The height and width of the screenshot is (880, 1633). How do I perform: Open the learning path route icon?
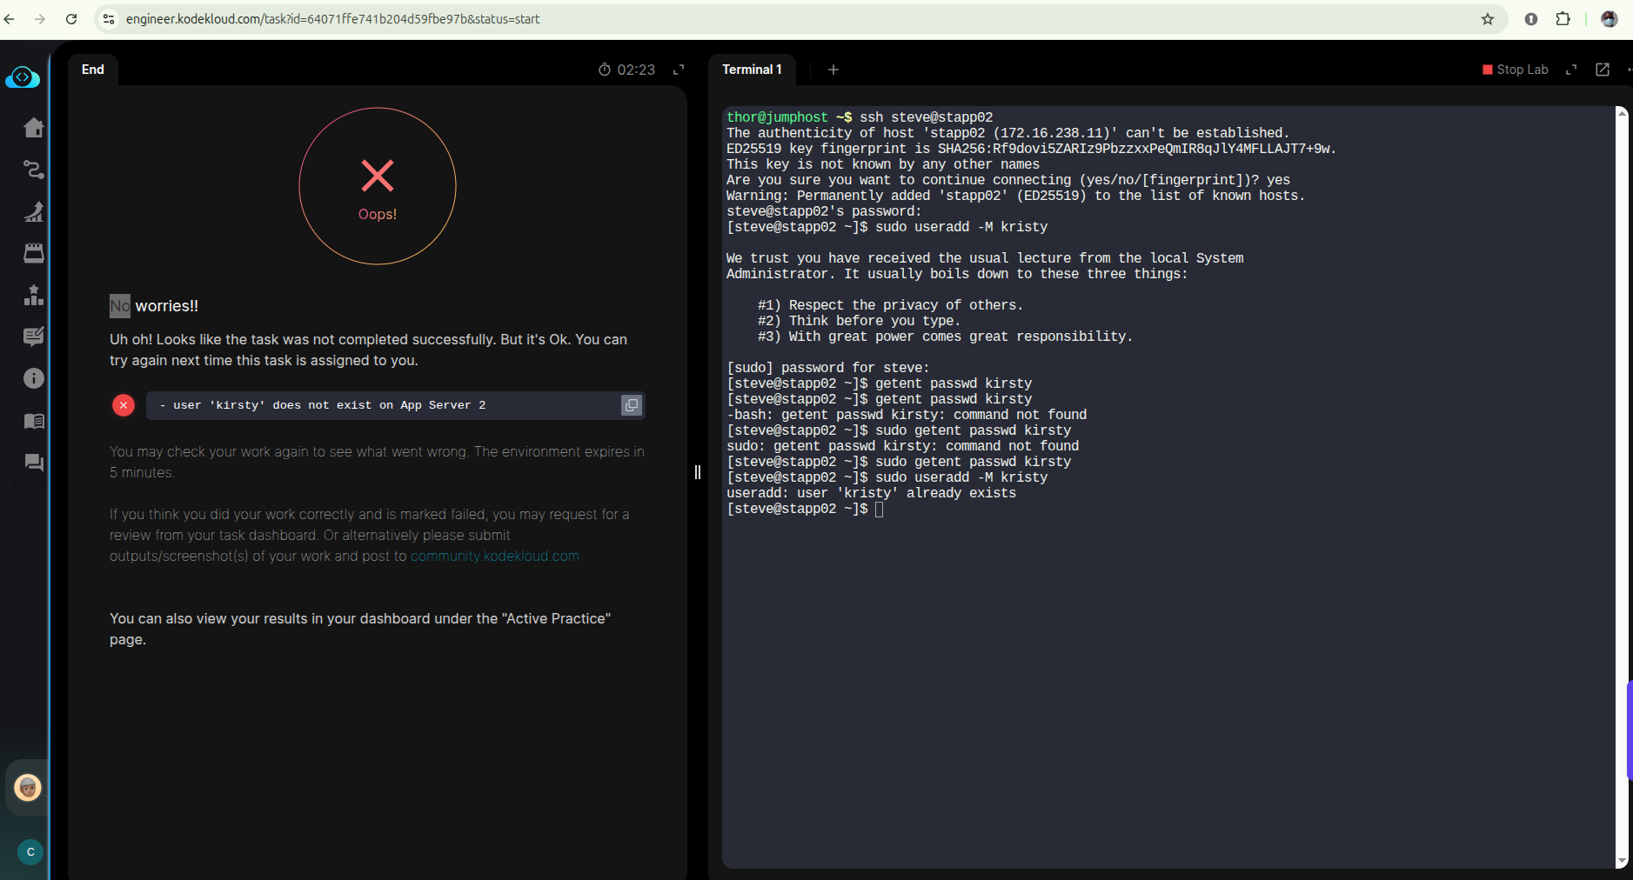(x=33, y=170)
